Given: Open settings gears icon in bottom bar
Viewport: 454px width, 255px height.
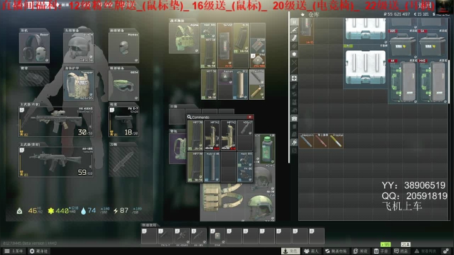Looking at the screenshot, I should coord(446,251).
